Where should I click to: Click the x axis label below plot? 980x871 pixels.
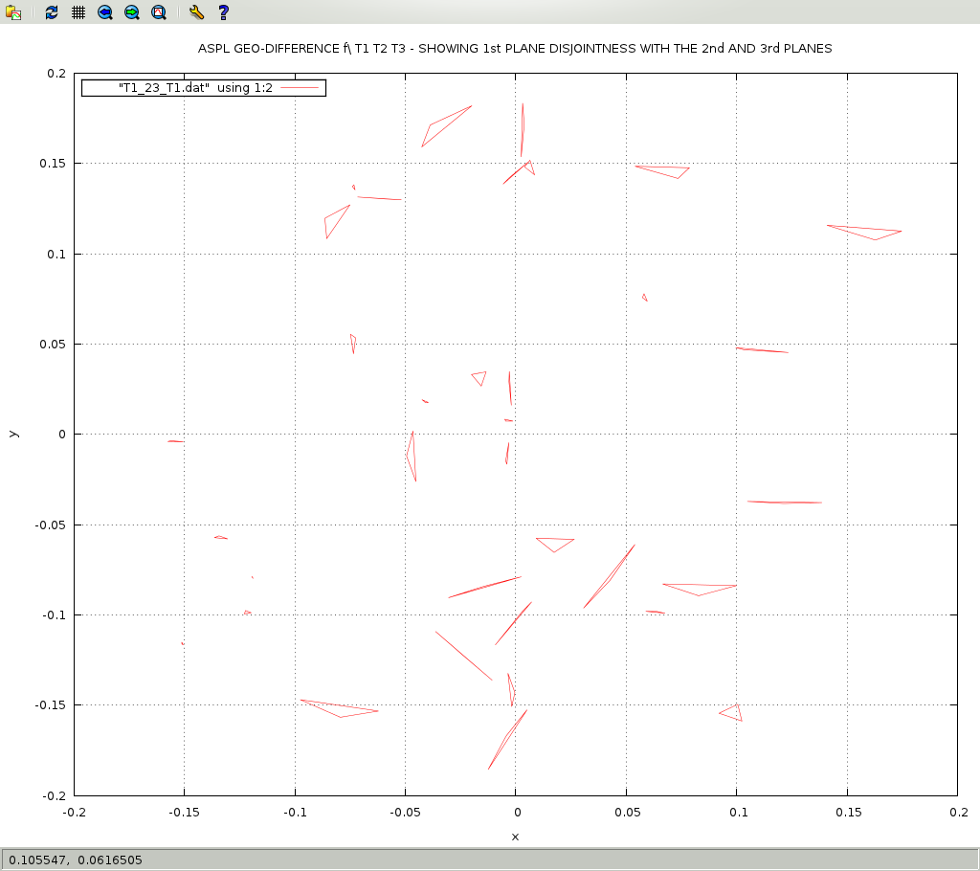pos(515,837)
